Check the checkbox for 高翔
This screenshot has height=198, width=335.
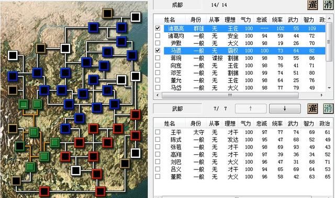[158, 154]
